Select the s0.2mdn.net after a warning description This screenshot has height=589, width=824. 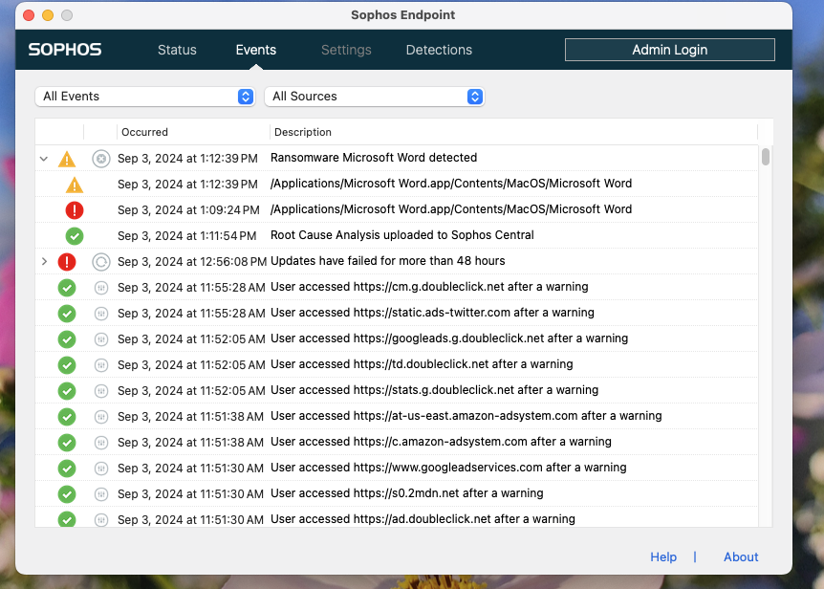click(407, 492)
